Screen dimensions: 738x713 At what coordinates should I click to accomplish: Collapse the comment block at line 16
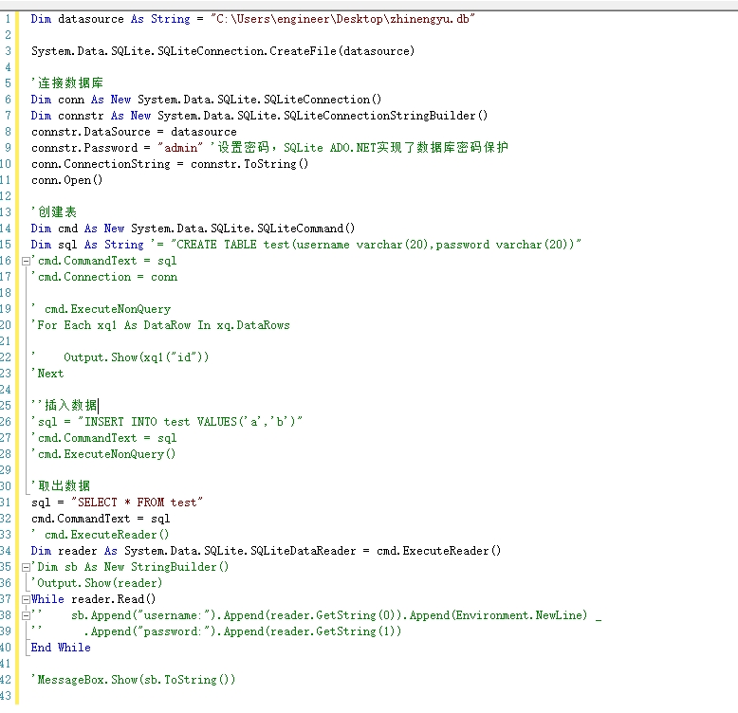point(25,261)
